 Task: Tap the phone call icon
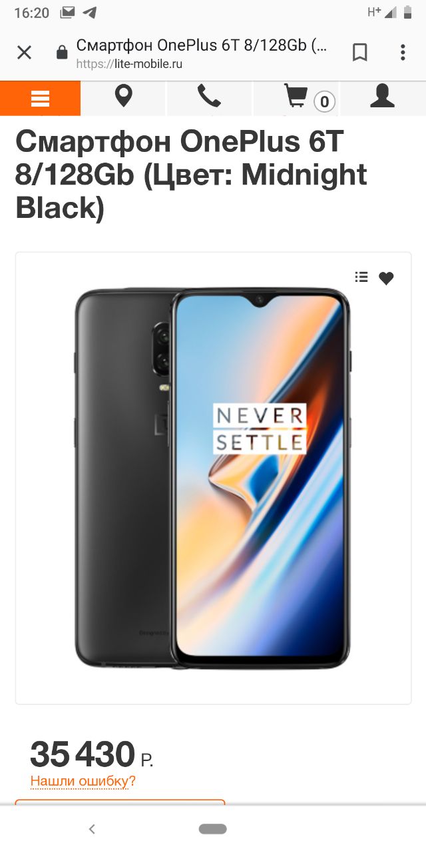[x=209, y=97]
